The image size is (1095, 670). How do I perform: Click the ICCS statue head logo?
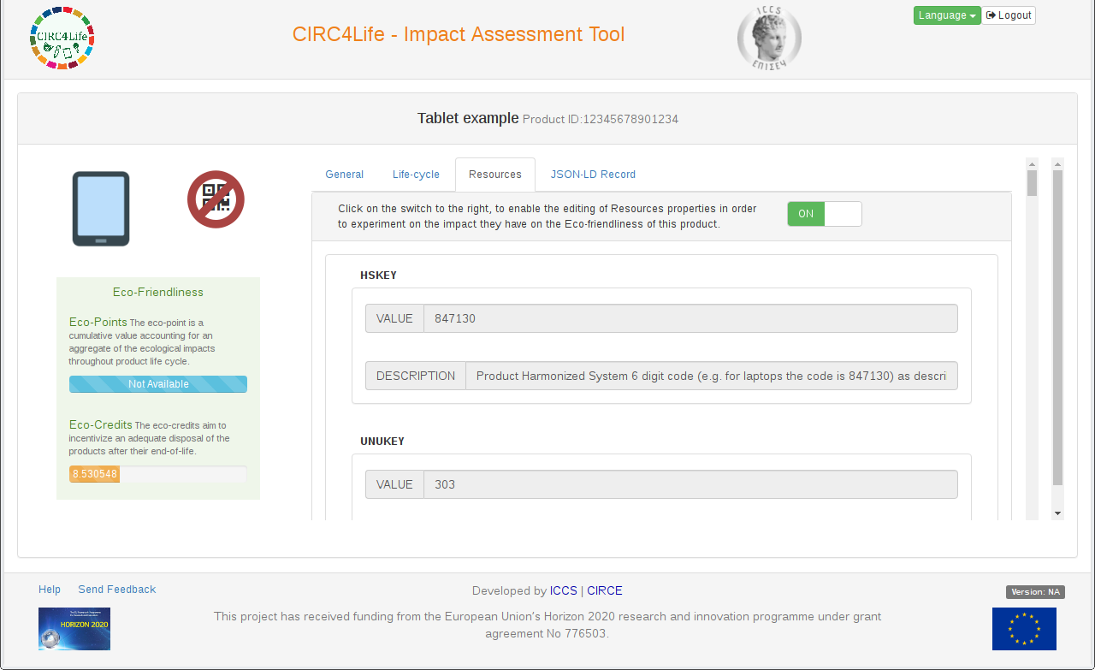pos(769,39)
